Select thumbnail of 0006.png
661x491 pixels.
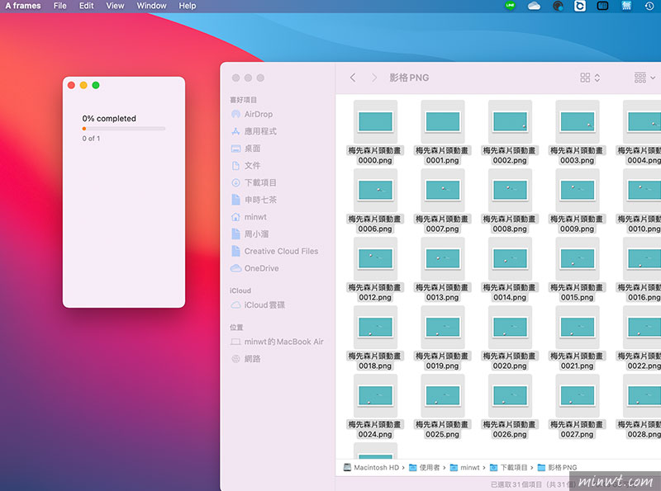[x=375, y=191]
